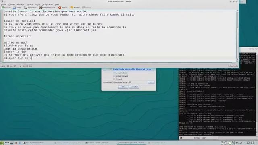
Task: Click the second circular tray icon
Action: pos(226,143)
